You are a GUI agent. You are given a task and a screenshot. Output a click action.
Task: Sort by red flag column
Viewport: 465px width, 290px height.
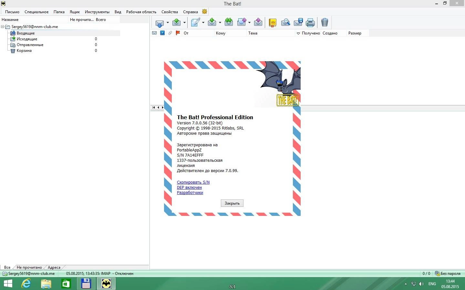point(178,33)
